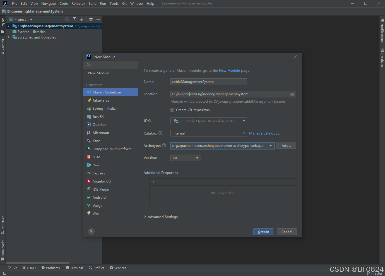Open the Tools menu
Image resolution: width=385 pixels, height=276 pixels.
pos(114,3)
